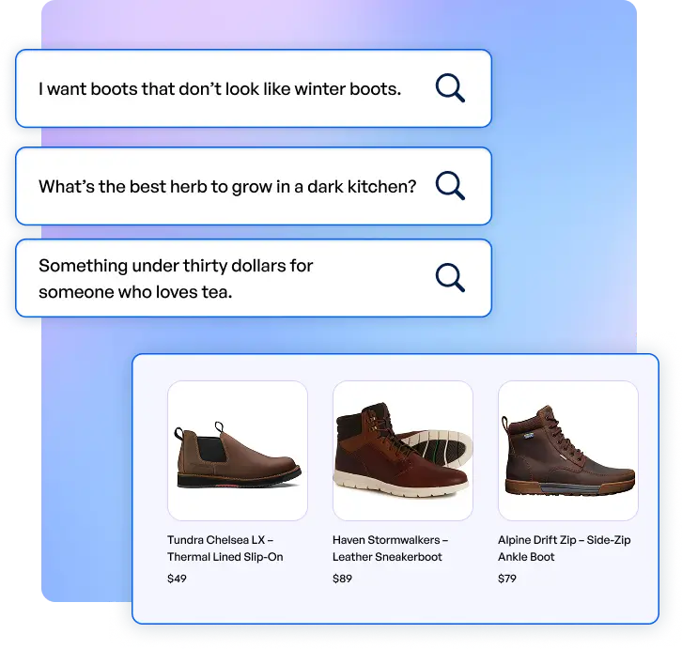
Task: Select the tea lover gift search field
Action: pyautogui.click(x=254, y=278)
